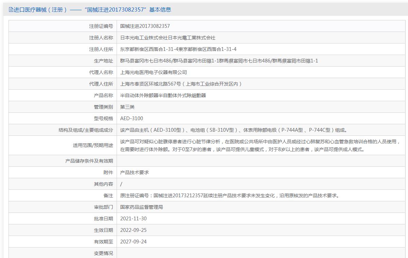Select the registration number 国械注进20173082357 value
This screenshot has width=408, height=258.
(x=145, y=26)
